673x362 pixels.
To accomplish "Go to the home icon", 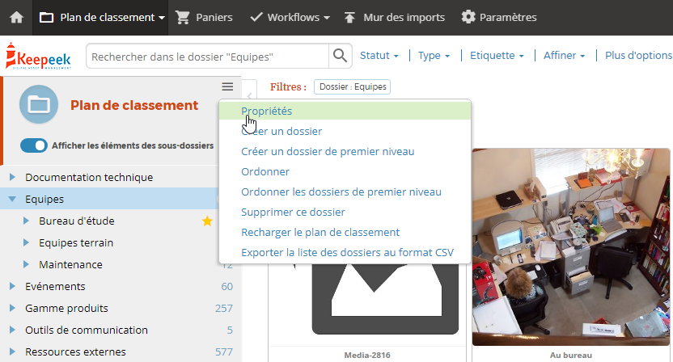I will coord(17,18).
